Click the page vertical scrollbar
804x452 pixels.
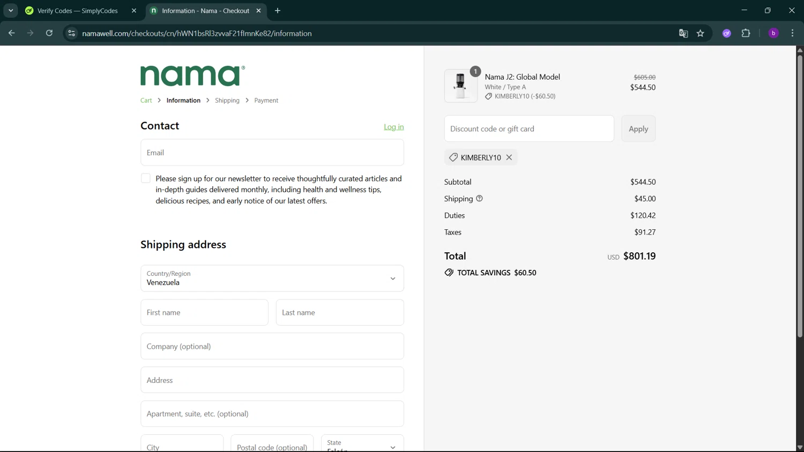pos(800,195)
